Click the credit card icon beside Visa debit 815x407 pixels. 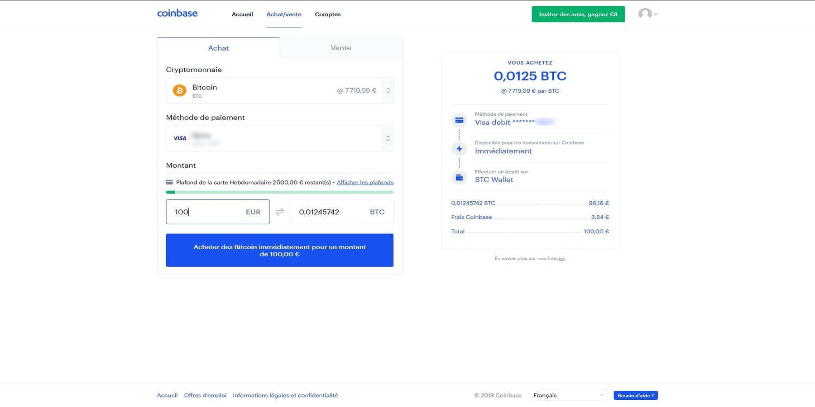(x=459, y=120)
